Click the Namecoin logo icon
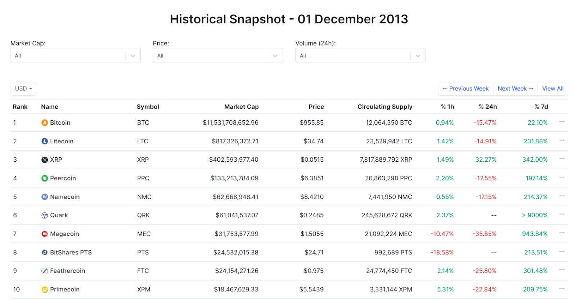Image resolution: width=576 pixels, height=300 pixels. click(45, 197)
